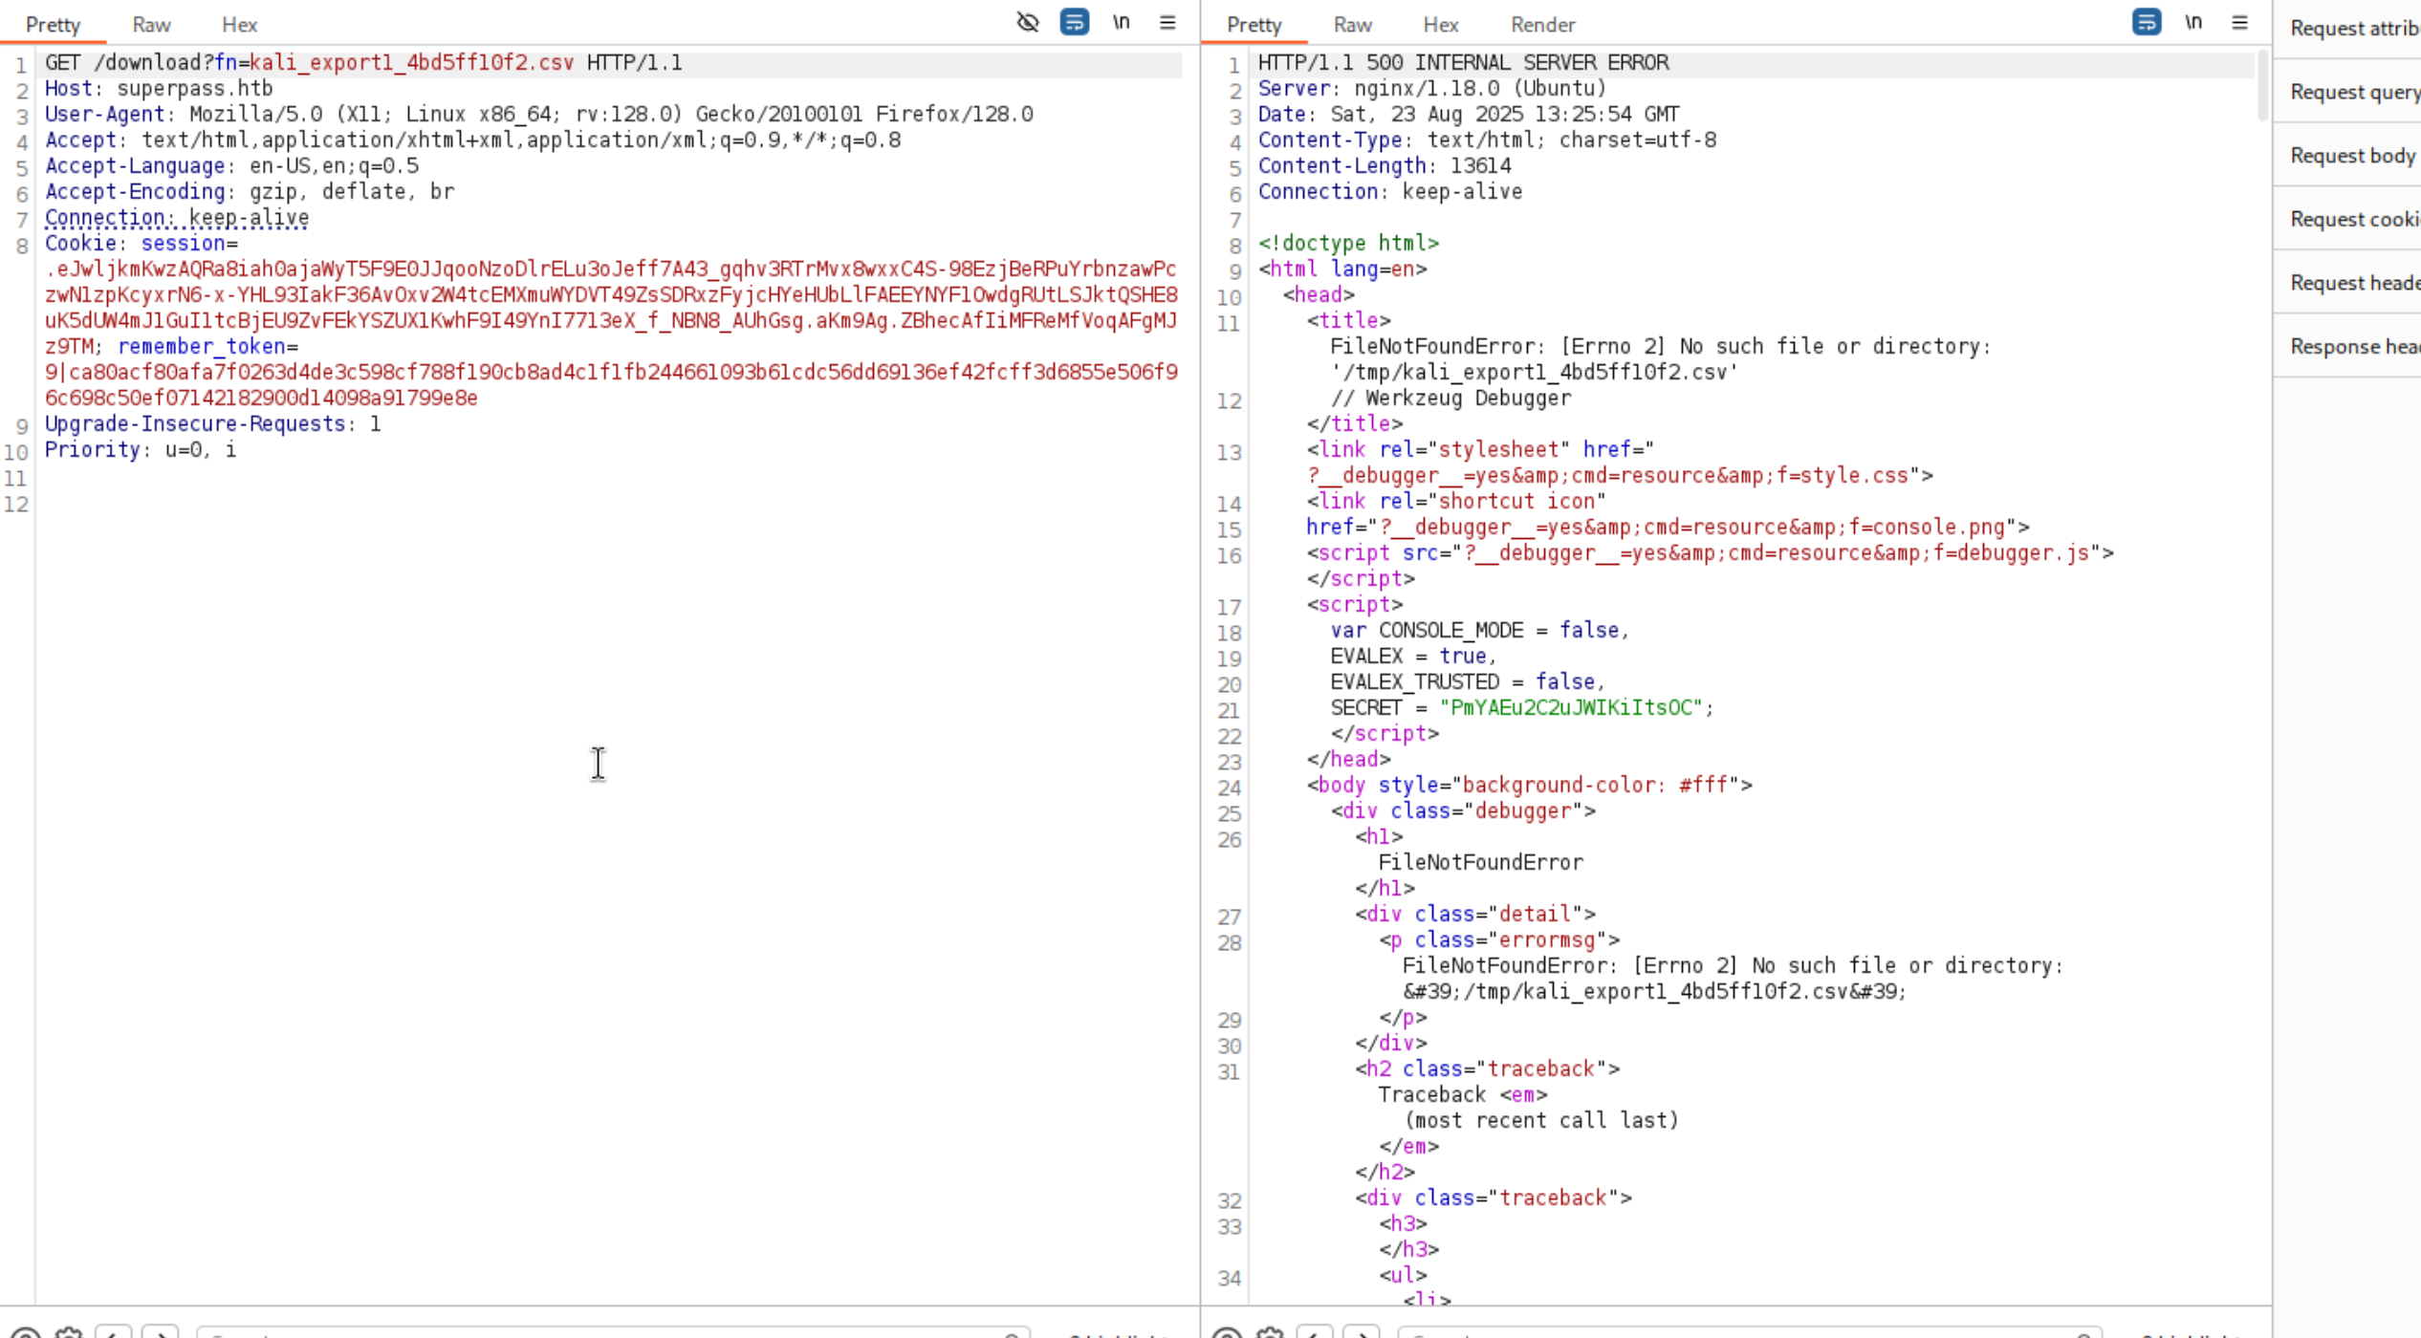Click Content-Type text/html header in response
Image resolution: width=2421 pixels, height=1338 pixels.
[1487, 140]
